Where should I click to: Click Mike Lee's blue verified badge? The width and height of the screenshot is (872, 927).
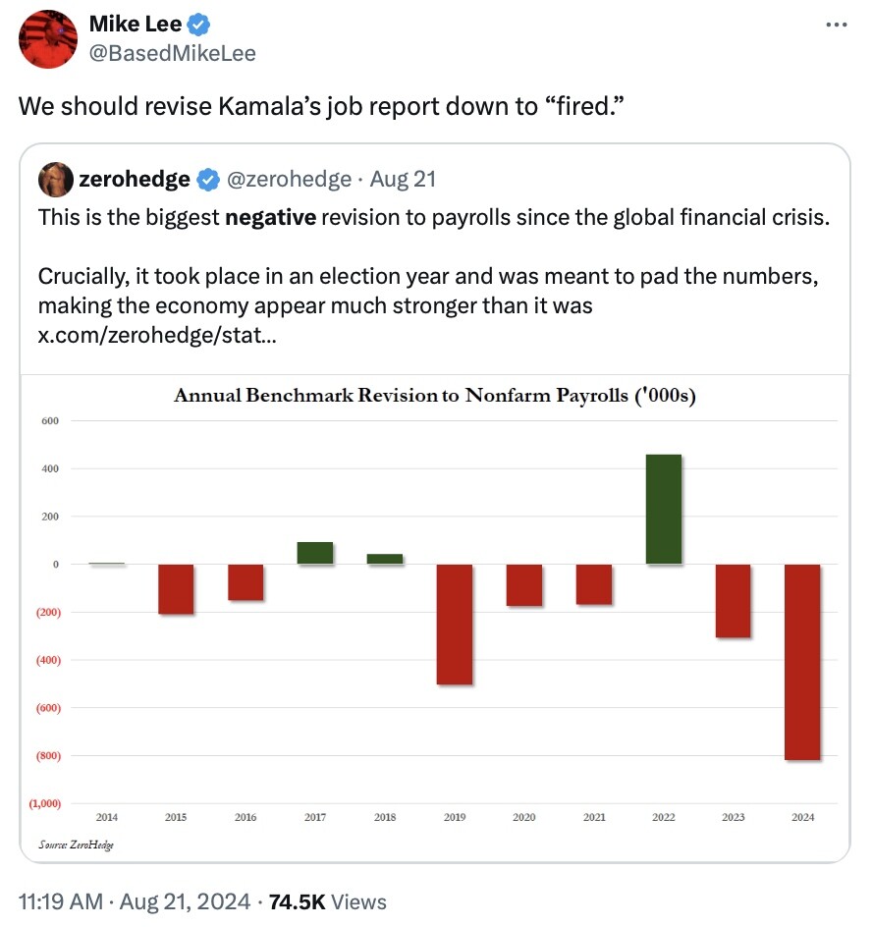point(198,25)
